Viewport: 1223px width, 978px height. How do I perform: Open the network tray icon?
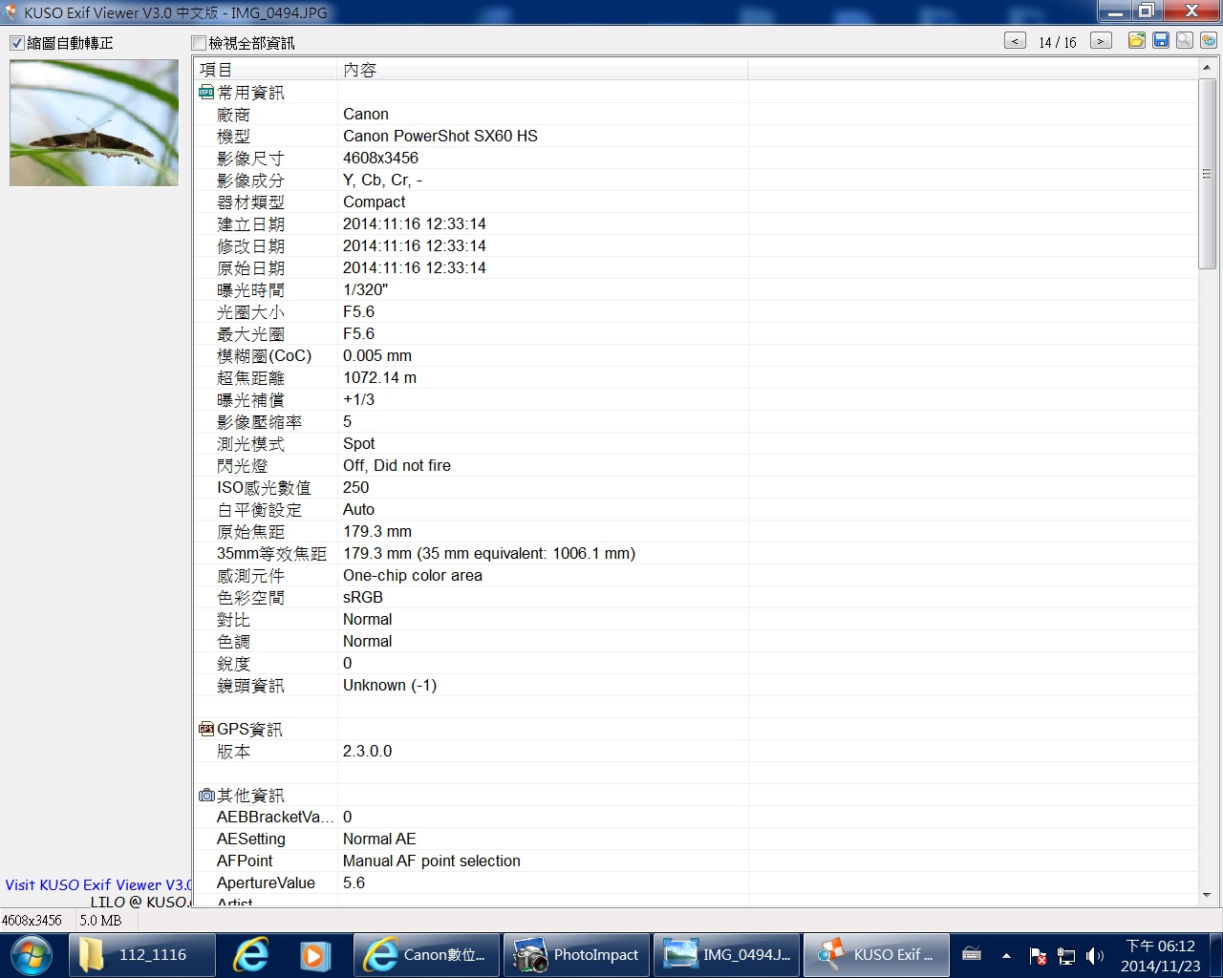[1066, 956]
